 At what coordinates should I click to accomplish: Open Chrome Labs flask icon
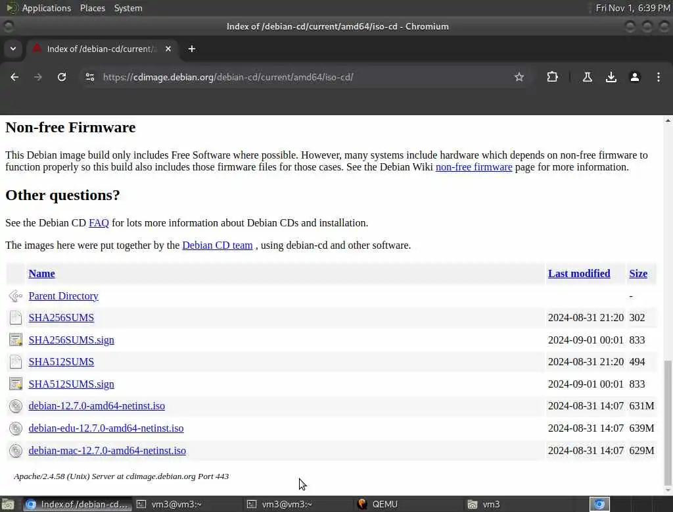587,77
